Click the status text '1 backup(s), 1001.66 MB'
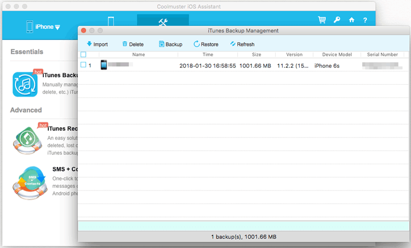Image resolution: width=411 pixels, height=248 pixels. pyautogui.click(x=244, y=237)
